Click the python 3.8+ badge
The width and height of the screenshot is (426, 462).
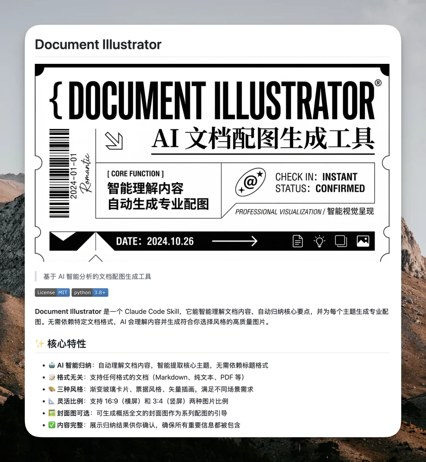click(90, 292)
